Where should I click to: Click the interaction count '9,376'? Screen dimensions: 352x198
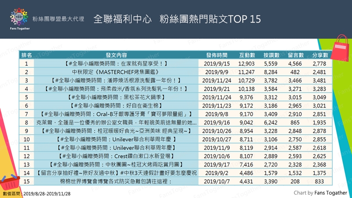[x=246, y=97]
